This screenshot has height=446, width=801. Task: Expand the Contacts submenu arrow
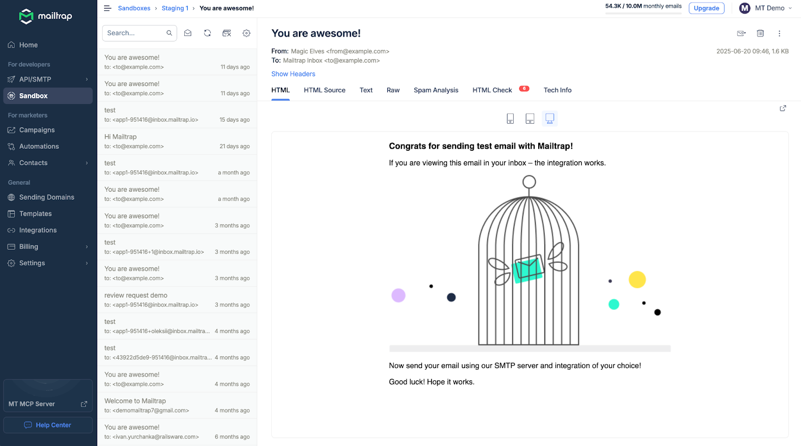tap(87, 163)
